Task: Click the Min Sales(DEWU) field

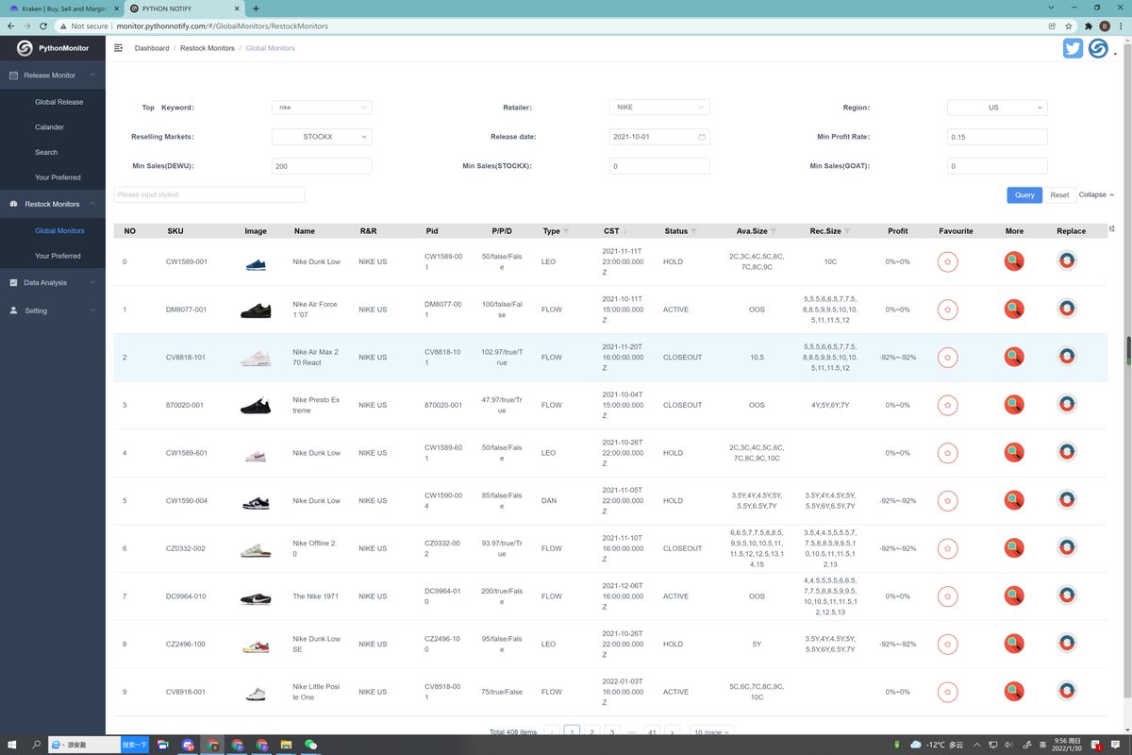Action: point(322,166)
